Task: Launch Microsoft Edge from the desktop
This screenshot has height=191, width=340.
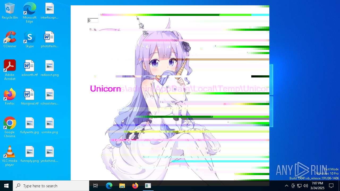Action: click(x=29, y=13)
